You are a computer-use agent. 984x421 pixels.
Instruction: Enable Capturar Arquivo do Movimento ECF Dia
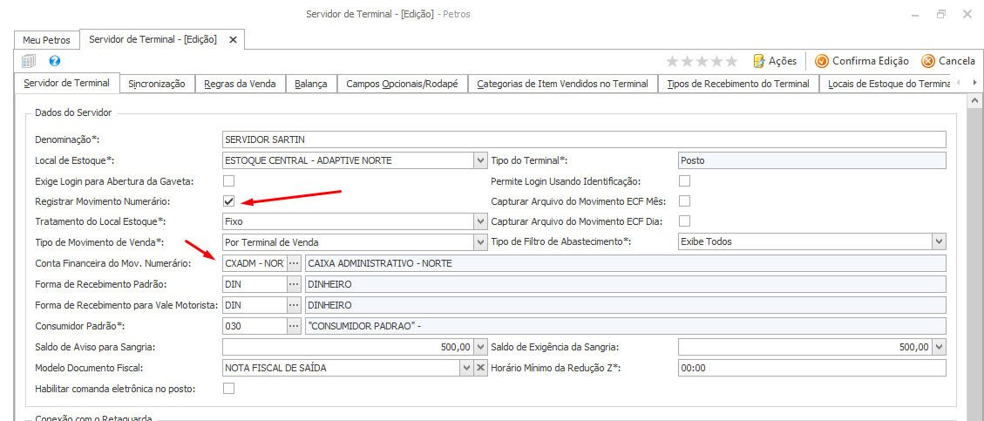point(685,221)
